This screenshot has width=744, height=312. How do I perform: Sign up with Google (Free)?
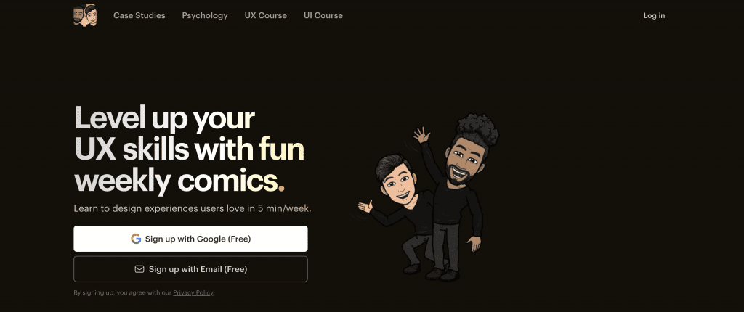point(191,239)
